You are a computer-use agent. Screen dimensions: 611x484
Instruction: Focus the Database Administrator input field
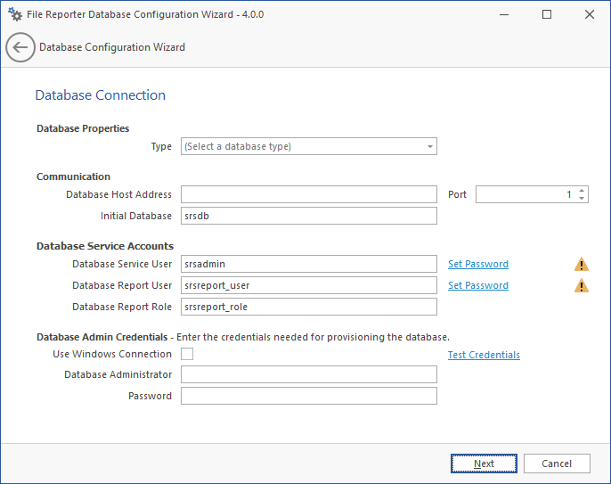pos(308,374)
